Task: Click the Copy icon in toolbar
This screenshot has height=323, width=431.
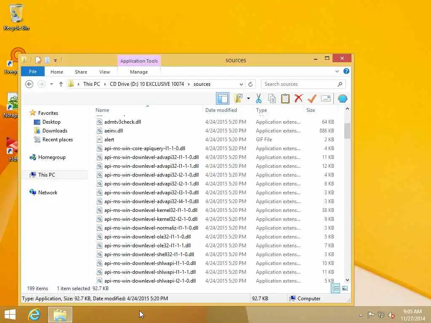Action: pyautogui.click(x=271, y=98)
